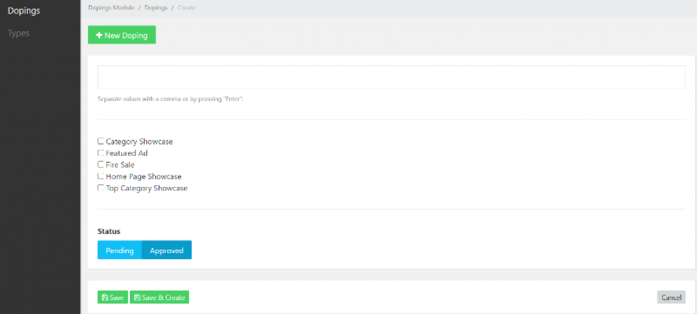
Task: Open Dopings in the sidebar
Action: [x=24, y=10]
